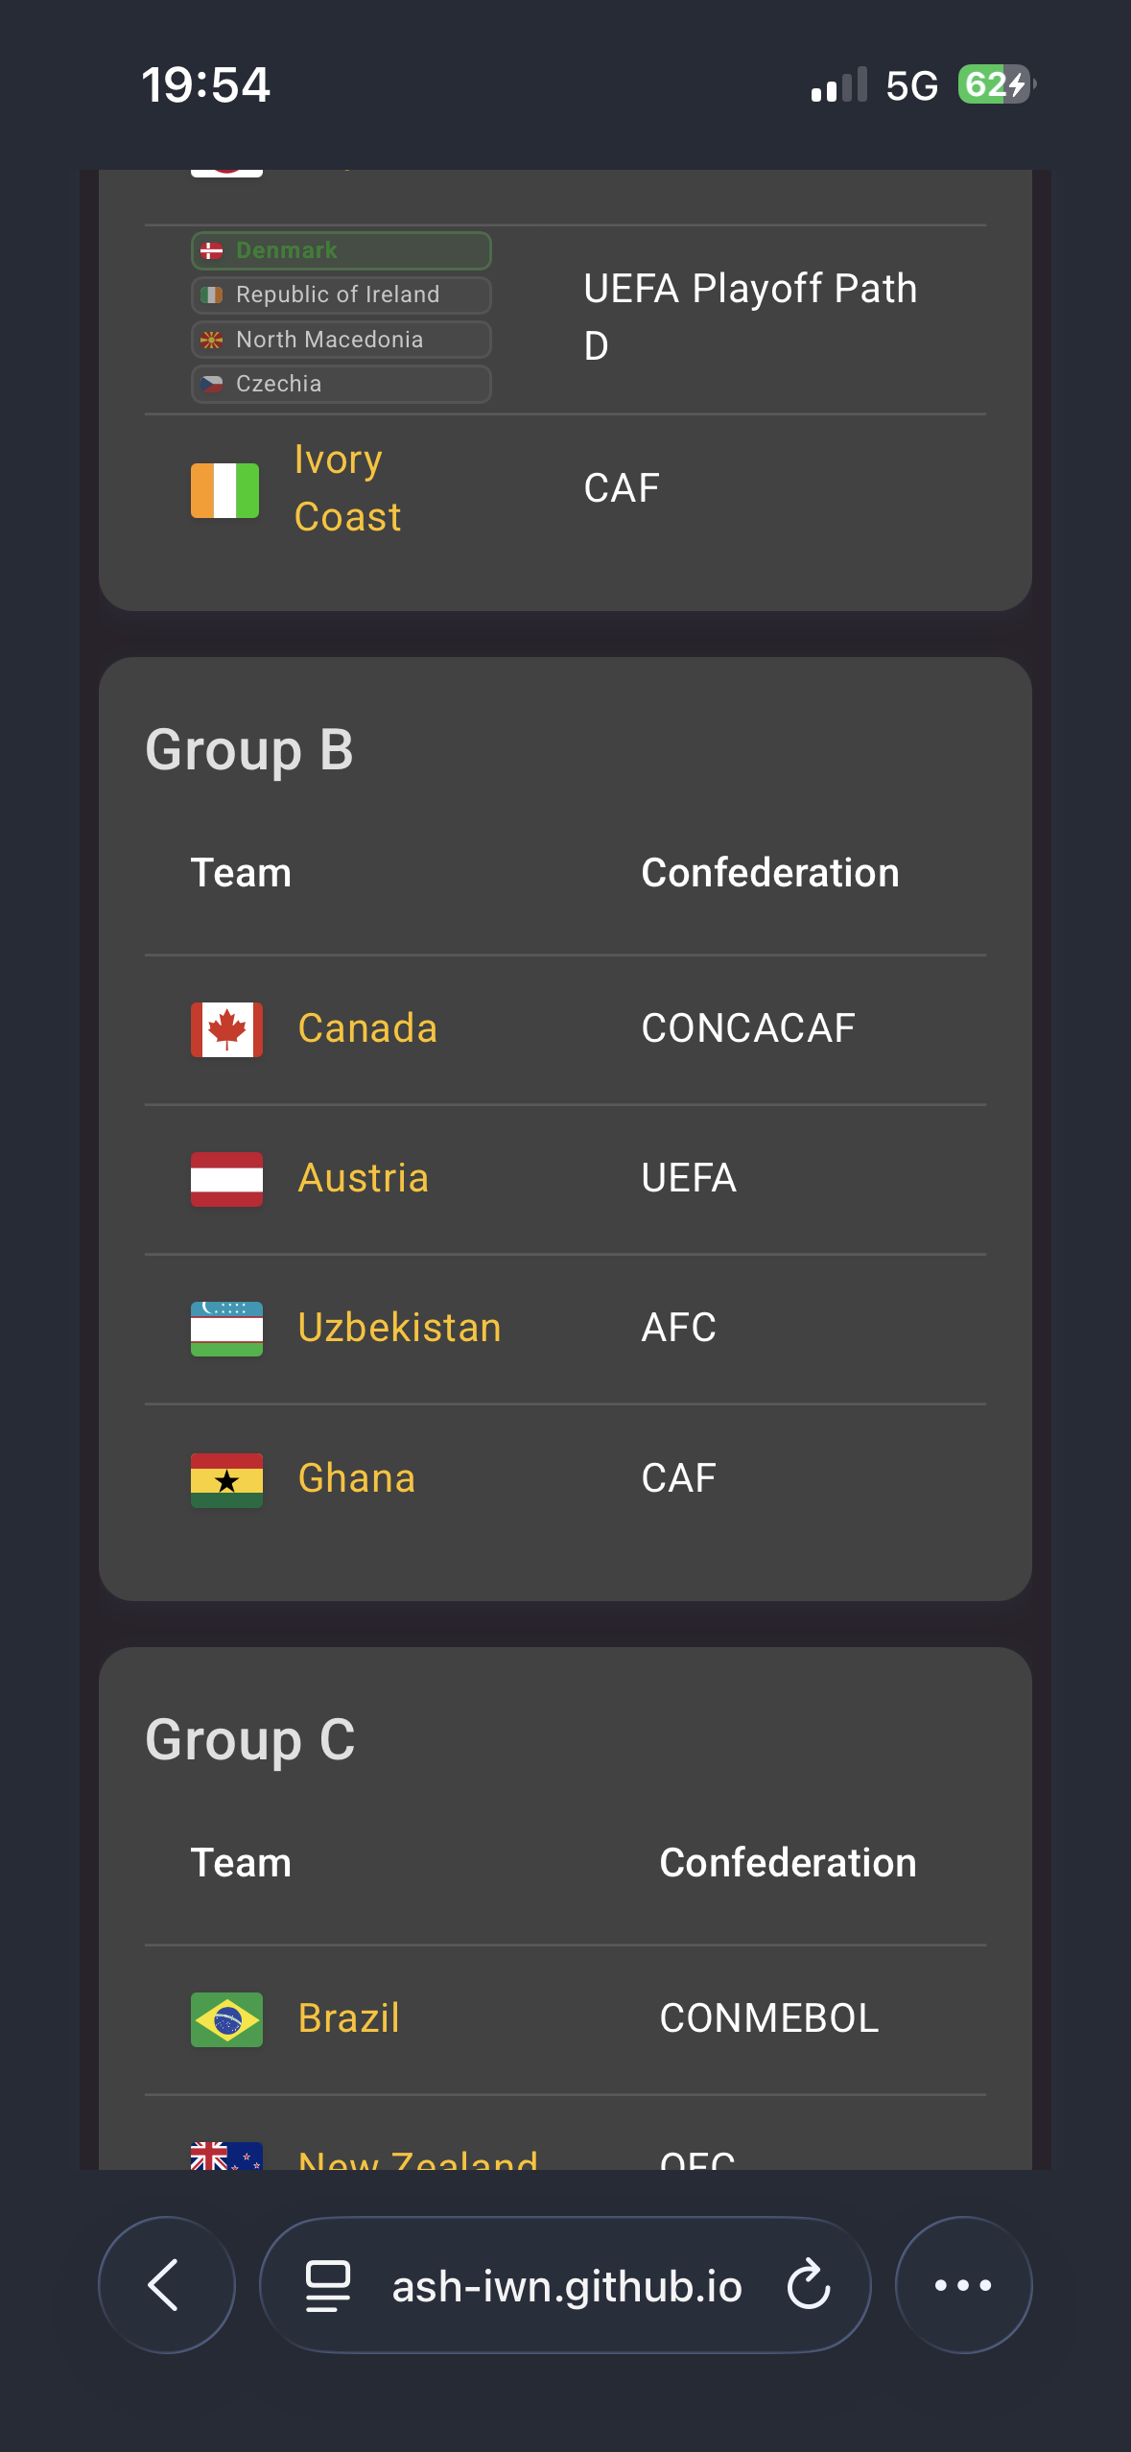Tap the Brazil flag icon
This screenshot has height=2452, width=1131.
(226, 2019)
